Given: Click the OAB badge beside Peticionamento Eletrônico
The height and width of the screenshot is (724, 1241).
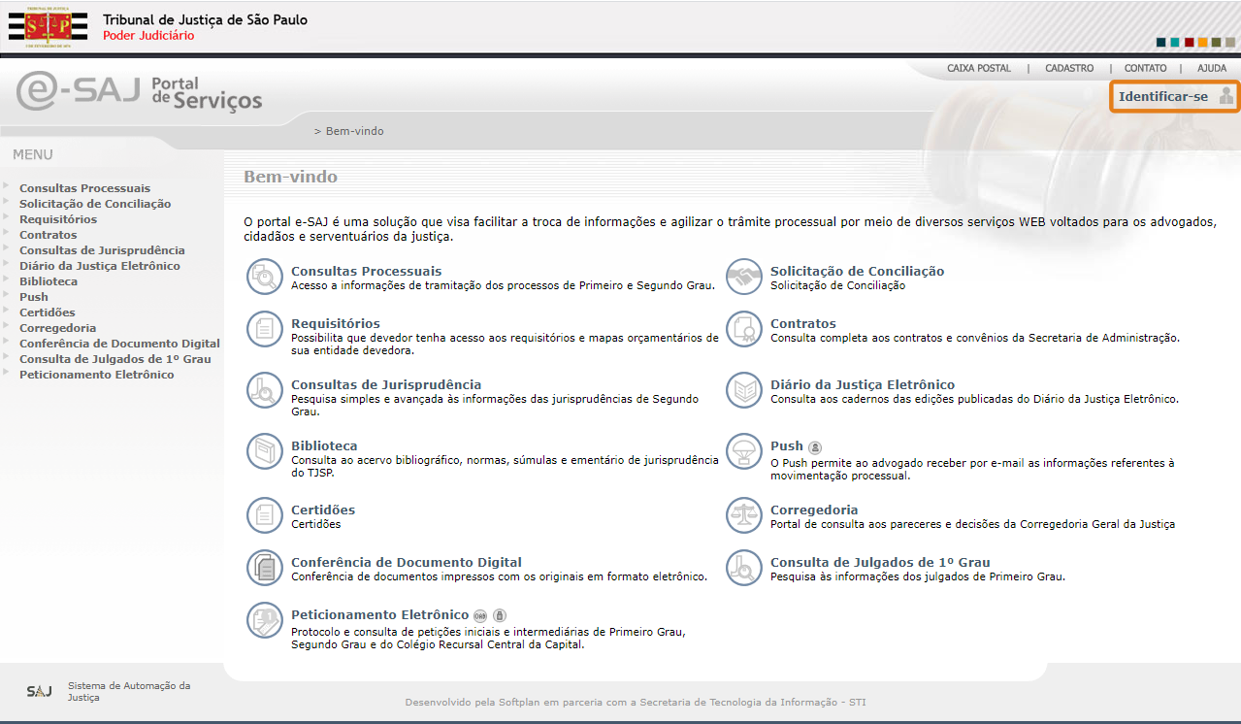Looking at the screenshot, I should tap(480, 615).
